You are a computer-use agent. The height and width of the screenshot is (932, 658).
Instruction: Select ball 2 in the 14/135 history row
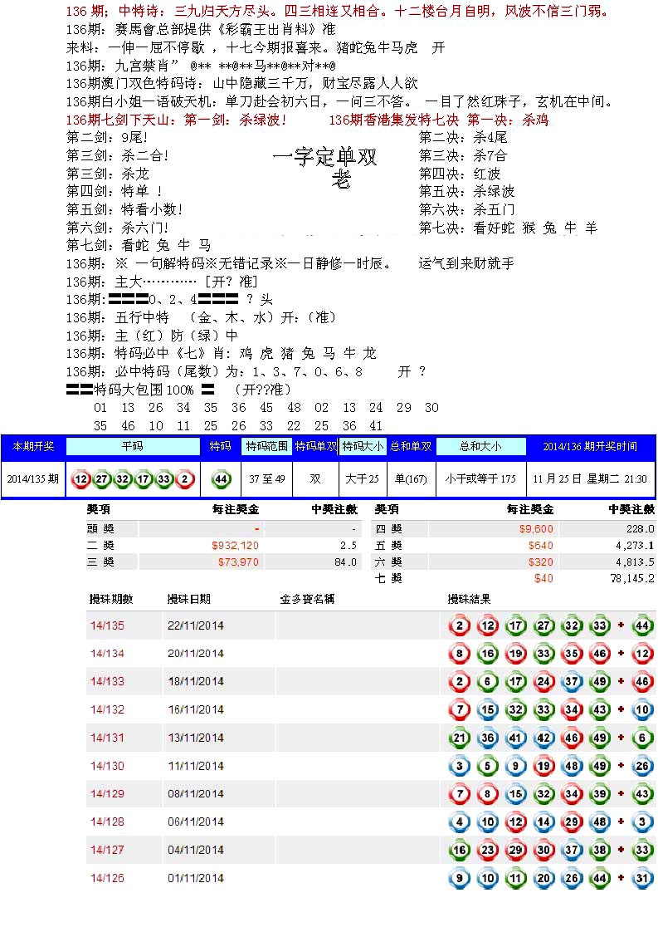tap(459, 625)
